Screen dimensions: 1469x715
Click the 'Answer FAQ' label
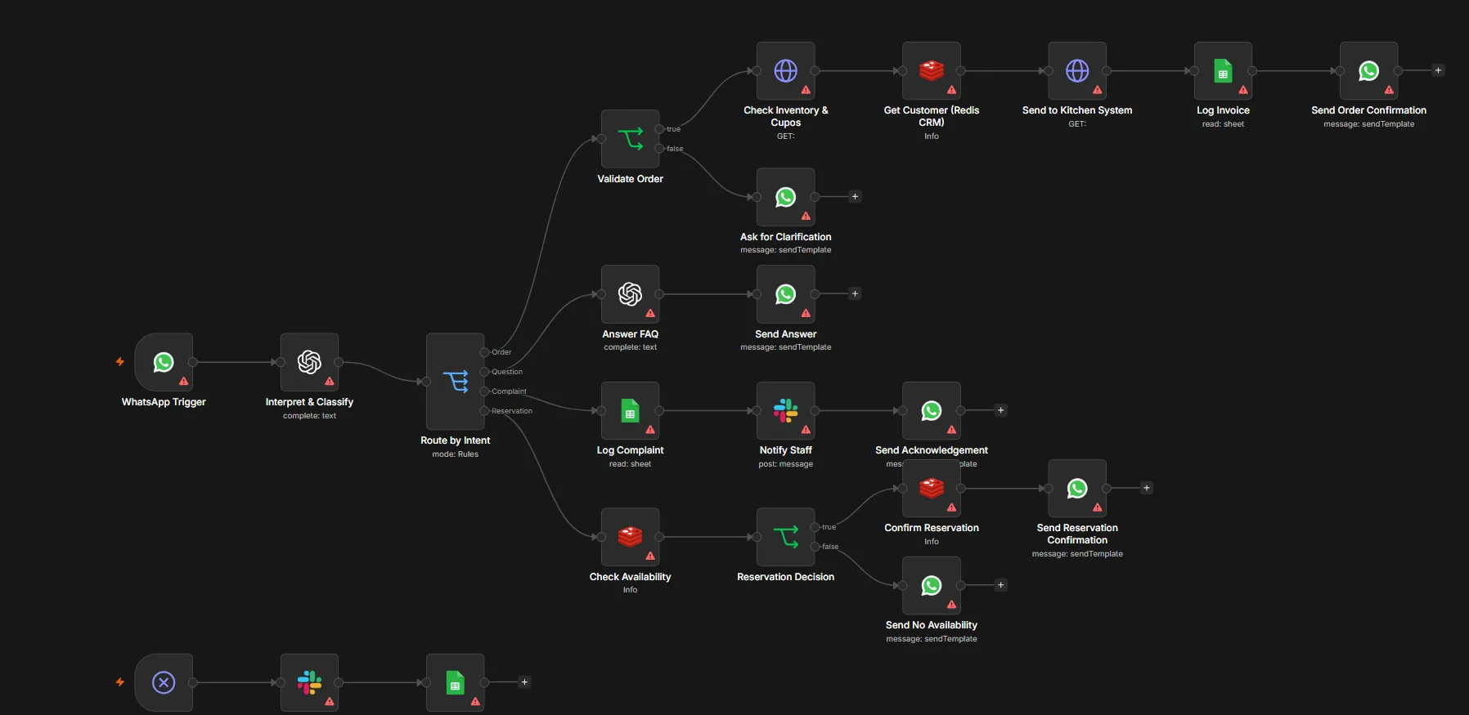[x=630, y=334]
